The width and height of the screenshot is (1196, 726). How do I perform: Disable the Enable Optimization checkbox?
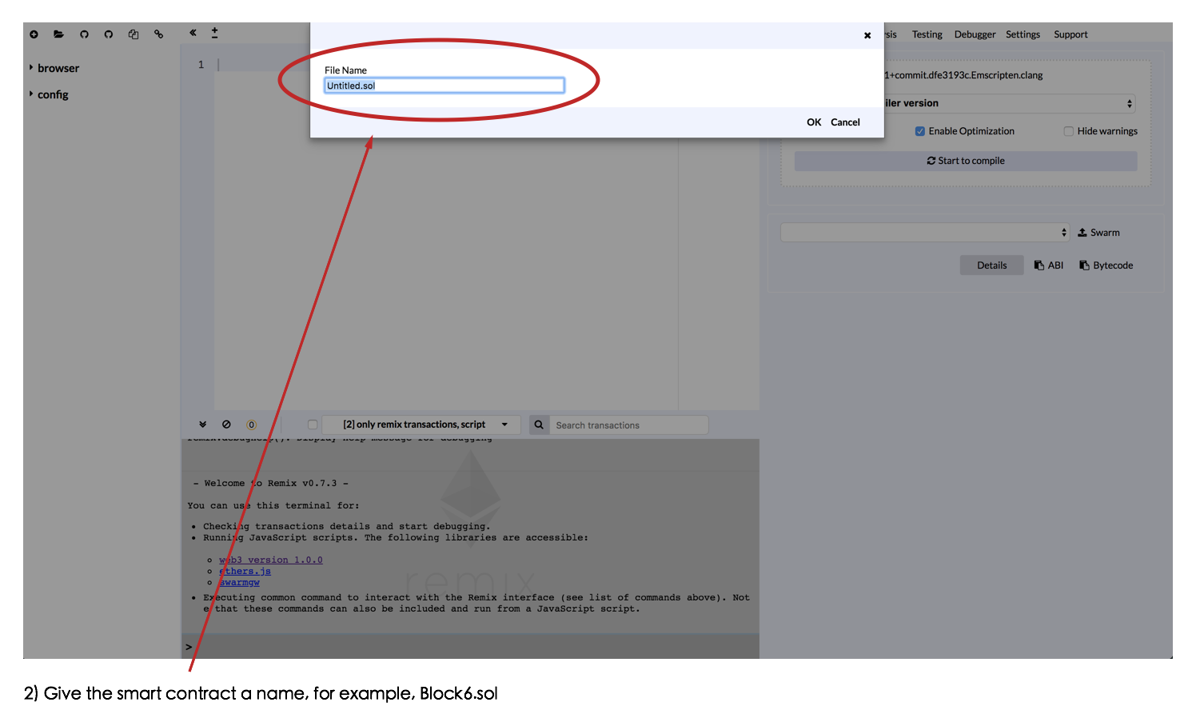click(920, 131)
